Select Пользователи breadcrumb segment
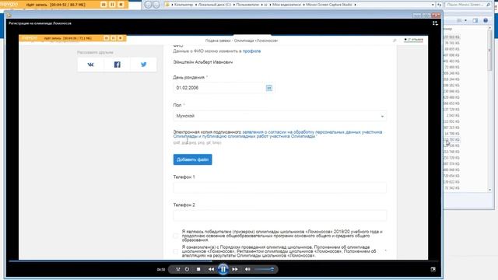Image resolution: width=498 pixels, height=280 pixels. click(x=247, y=5)
